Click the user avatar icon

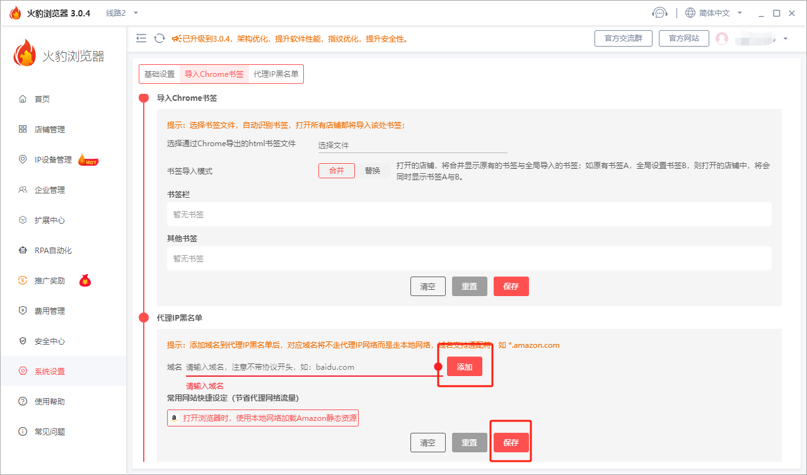coord(722,38)
